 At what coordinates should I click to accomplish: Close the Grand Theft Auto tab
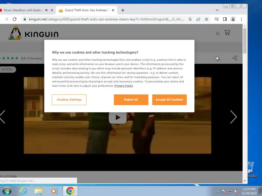[113, 10]
